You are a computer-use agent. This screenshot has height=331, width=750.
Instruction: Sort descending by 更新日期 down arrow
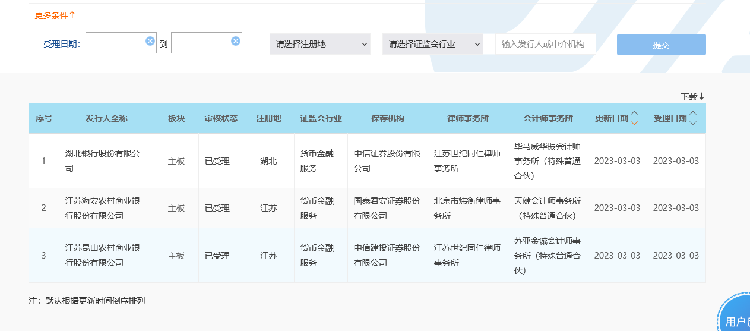point(634,123)
